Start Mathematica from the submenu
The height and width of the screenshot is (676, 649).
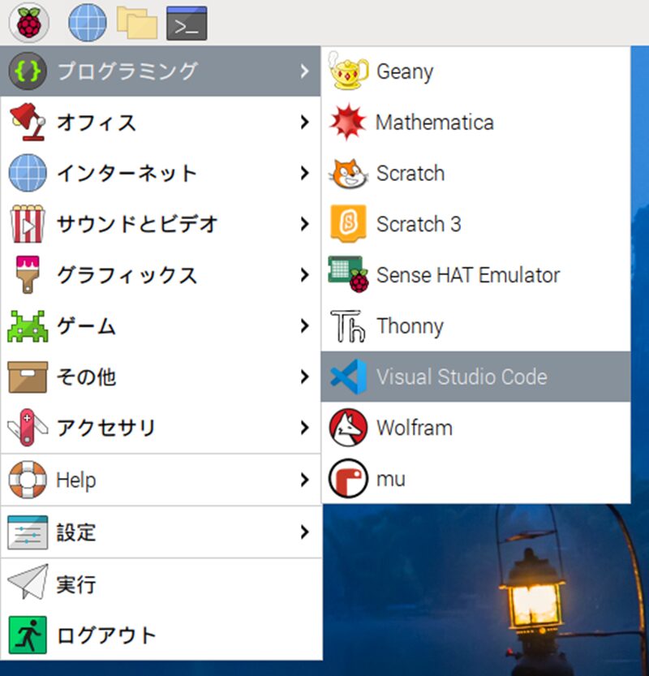(x=475, y=122)
